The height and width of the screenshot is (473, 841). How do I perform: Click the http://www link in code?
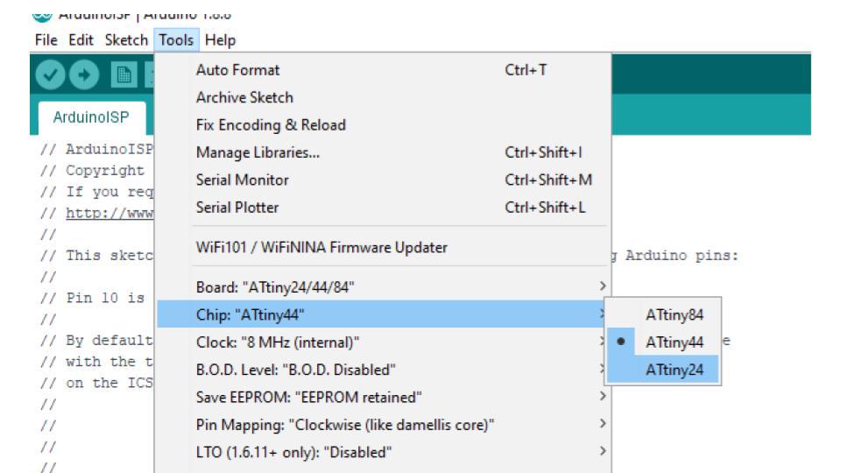point(110,213)
